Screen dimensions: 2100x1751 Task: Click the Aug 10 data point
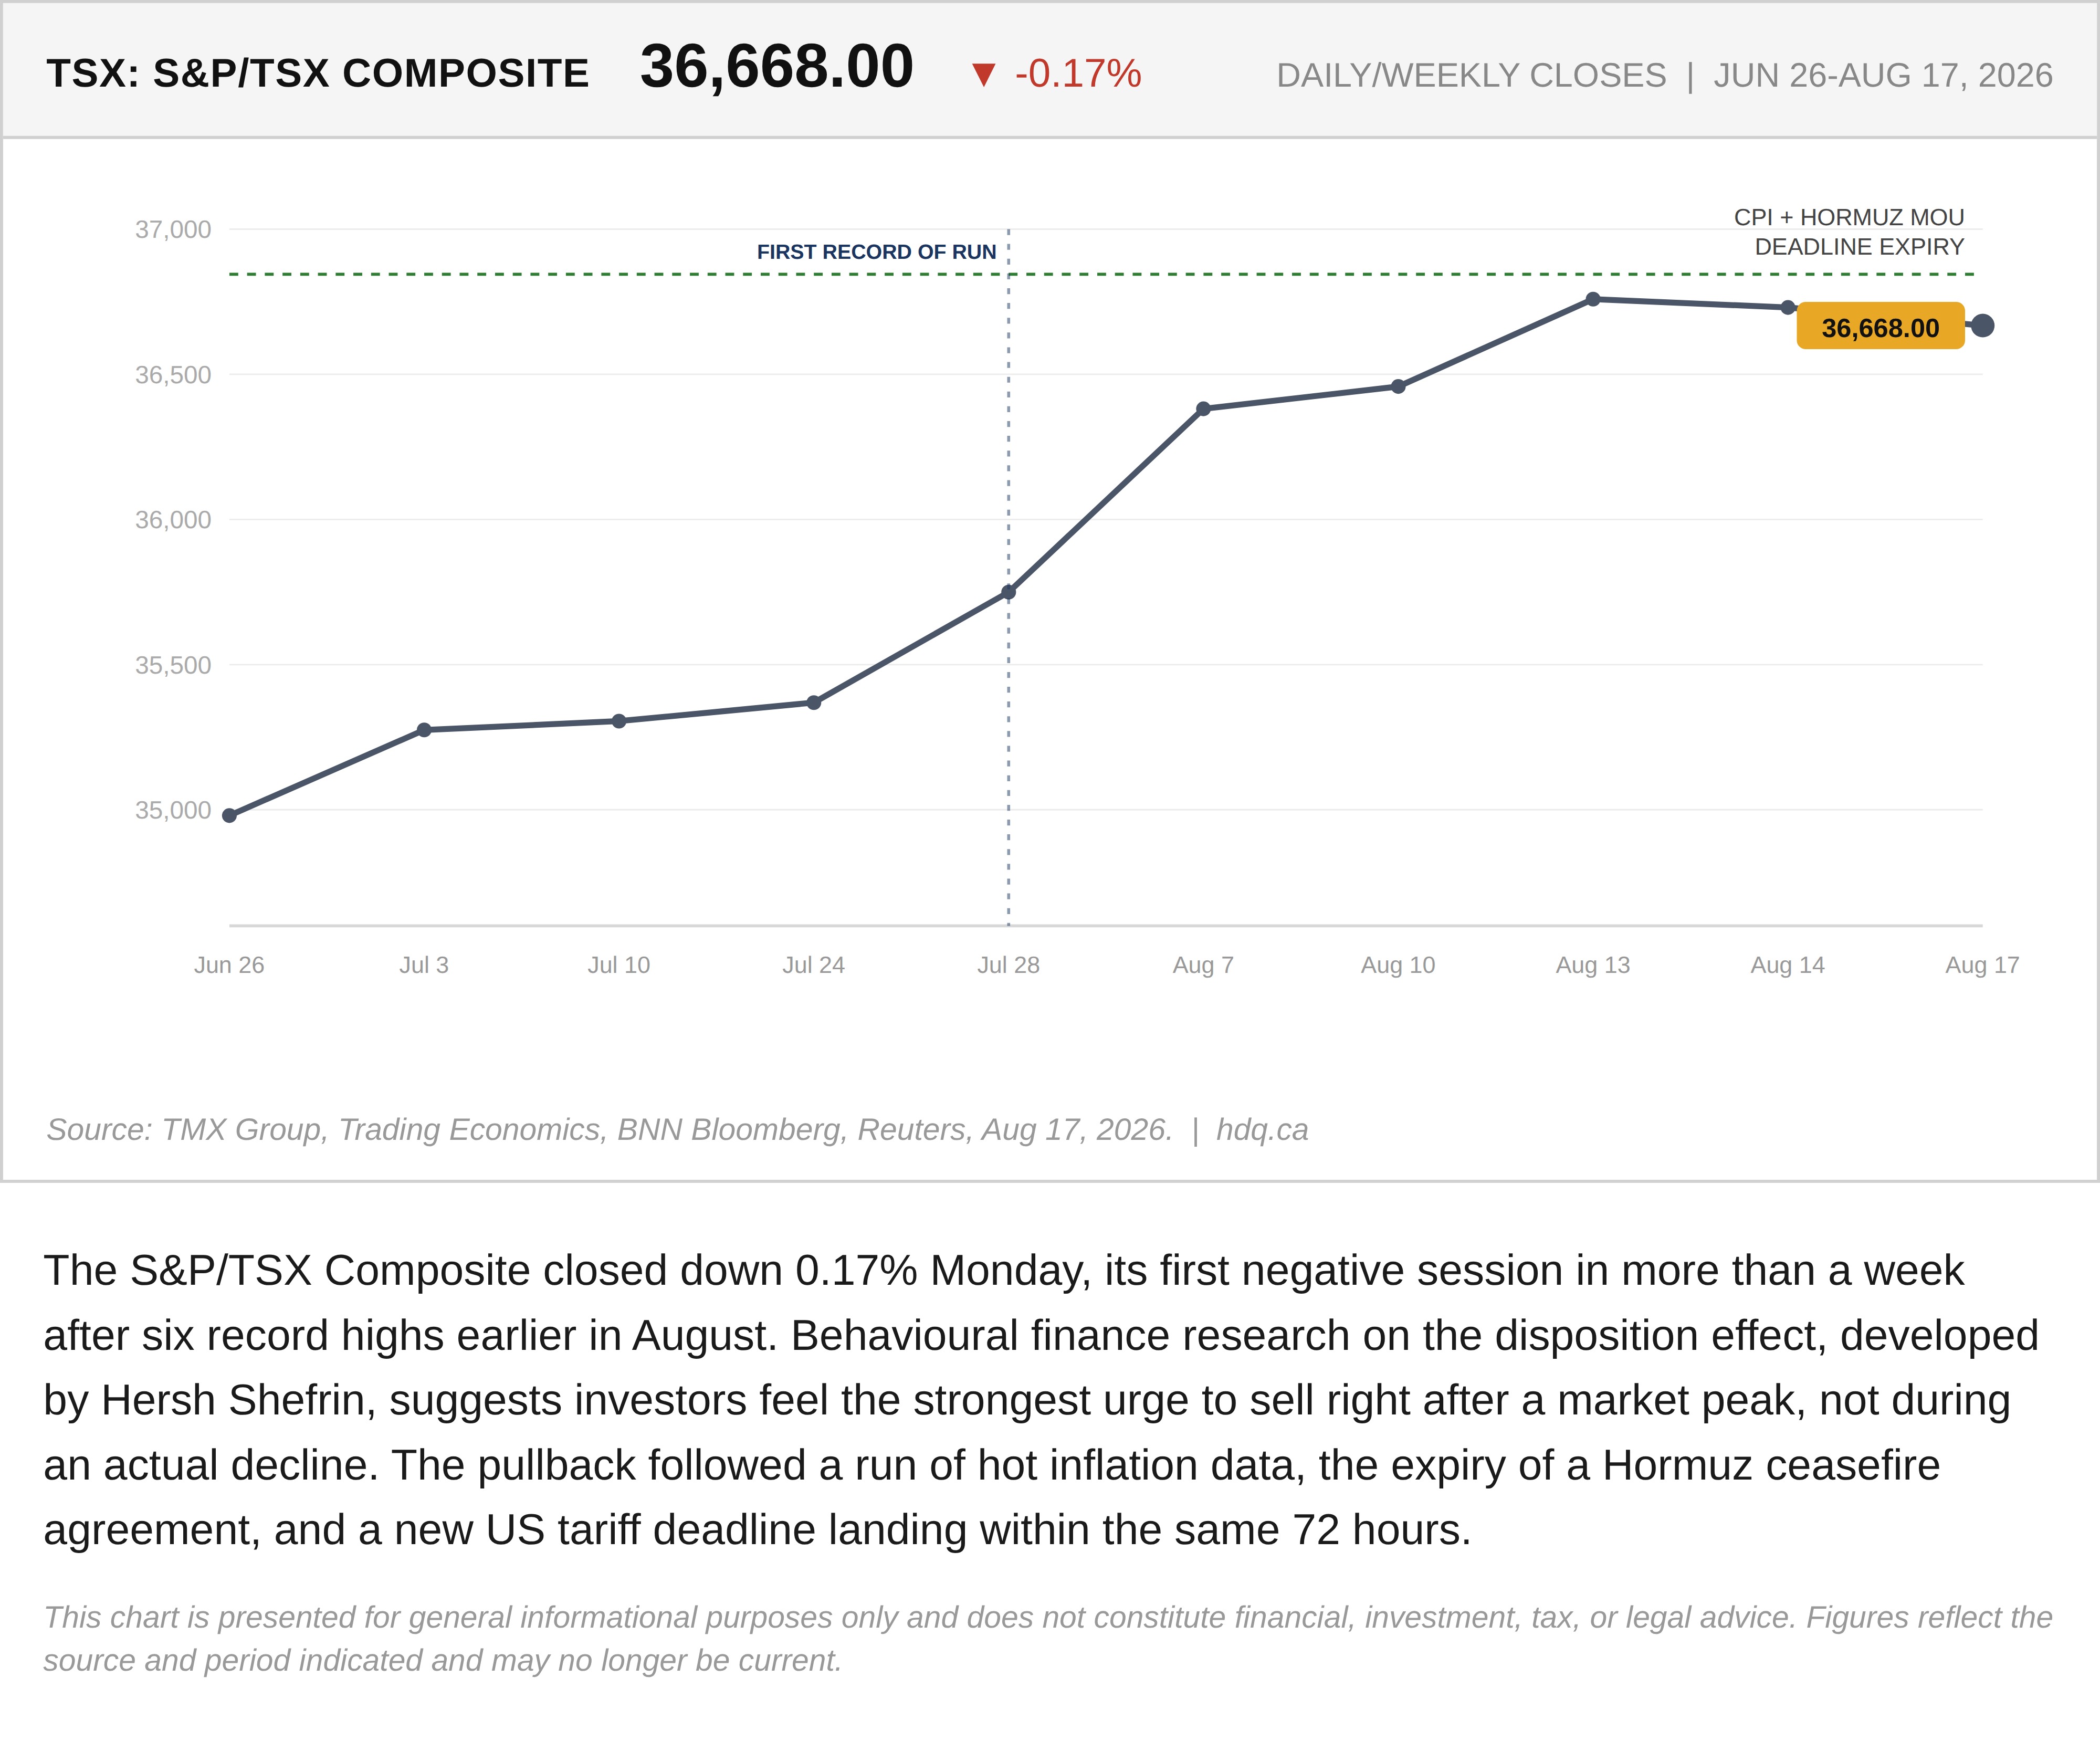pos(1398,386)
